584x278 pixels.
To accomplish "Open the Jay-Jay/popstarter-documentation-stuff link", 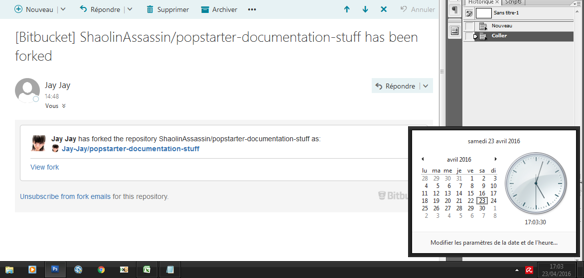I will (x=131, y=149).
